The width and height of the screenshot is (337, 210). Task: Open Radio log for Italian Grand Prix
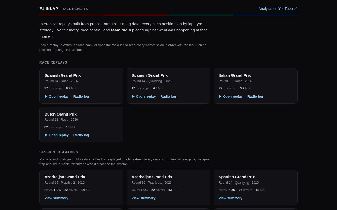click(255, 96)
